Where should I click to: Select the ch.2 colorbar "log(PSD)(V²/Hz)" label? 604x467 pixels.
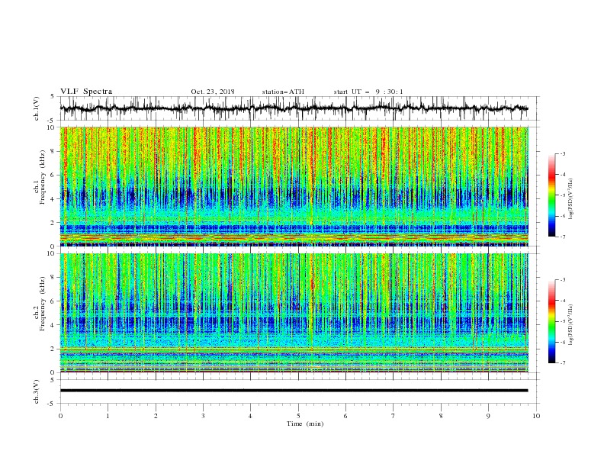pyautogui.click(x=571, y=324)
